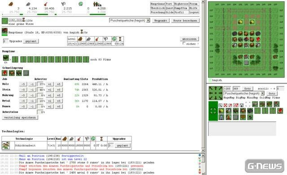287x175 pixels.
Task: Click Goto button next to coordinates
Action: click(x=248, y=89)
